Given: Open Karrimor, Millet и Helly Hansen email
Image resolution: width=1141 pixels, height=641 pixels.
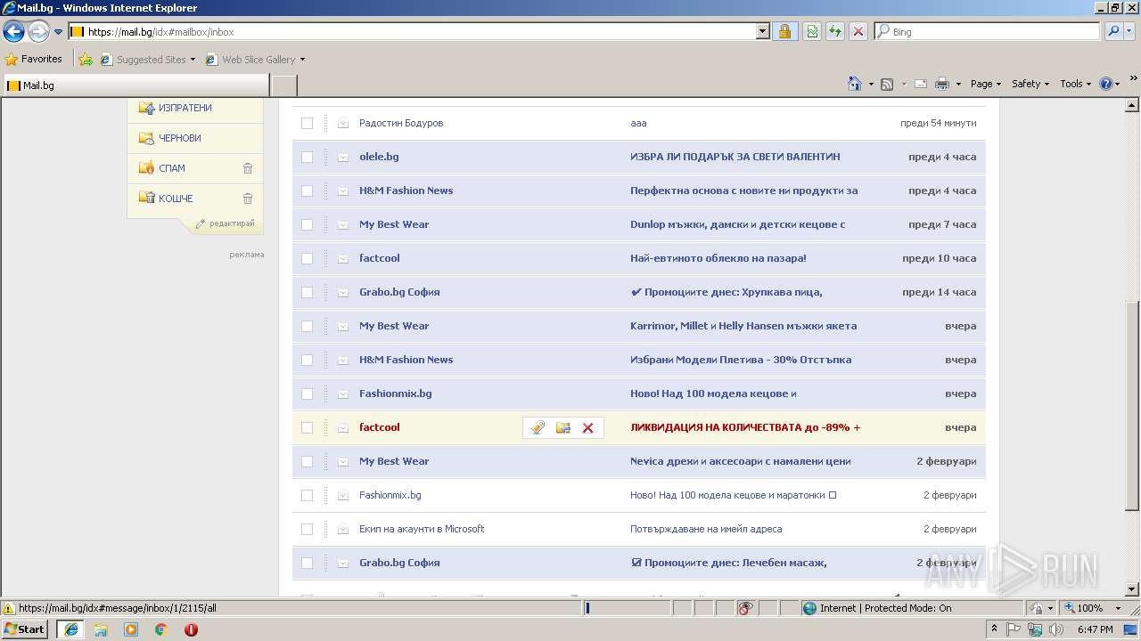Looking at the screenshot, I should (x=743, y=326).
